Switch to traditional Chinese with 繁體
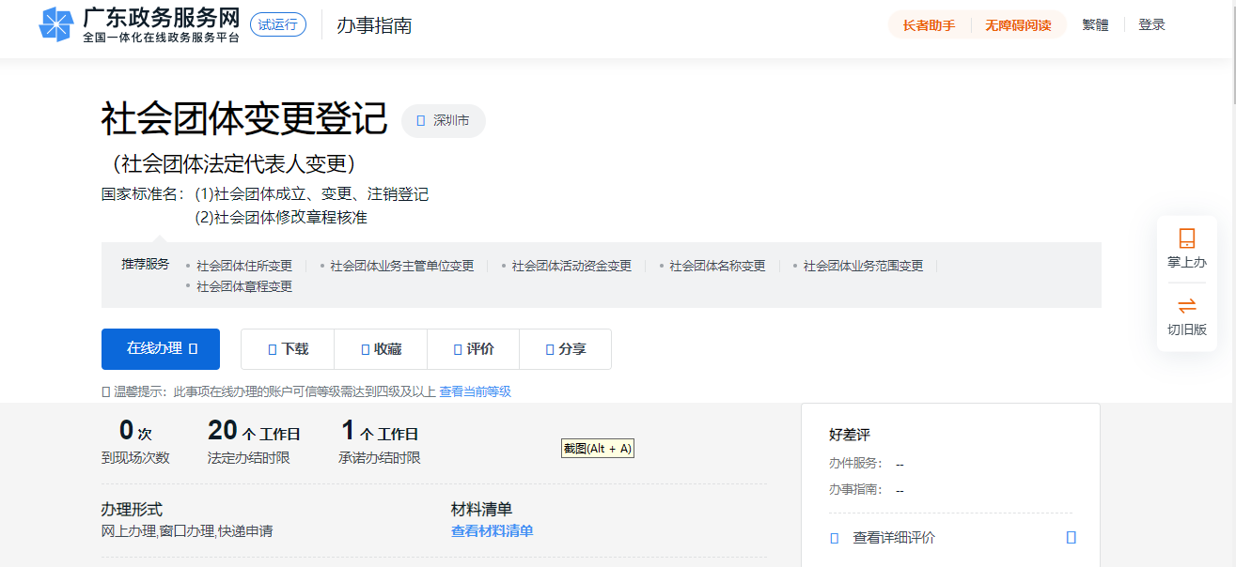The width and height of the screenshot is (1236, 567). click(x=1095, y=25)
